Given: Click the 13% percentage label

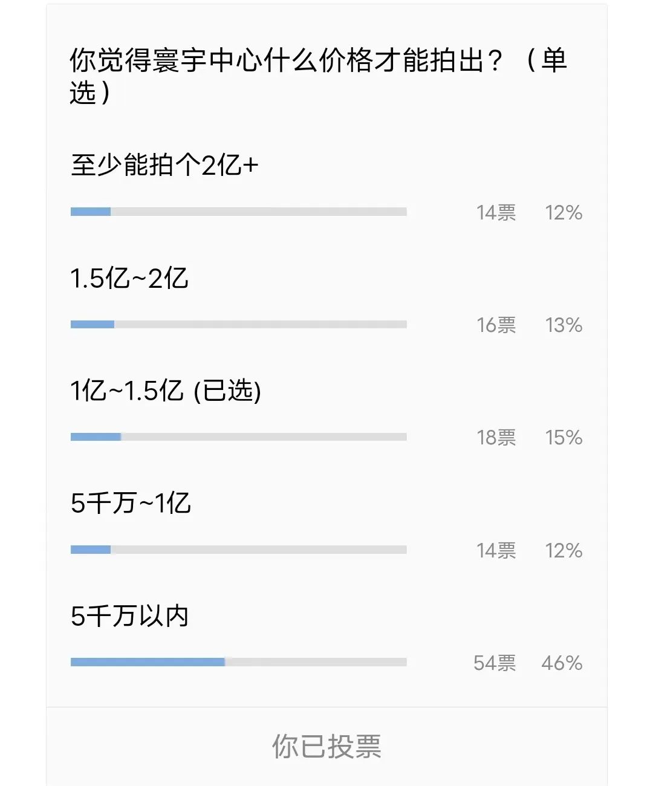Looking at the screenshot, I should (x=564, y=325).
